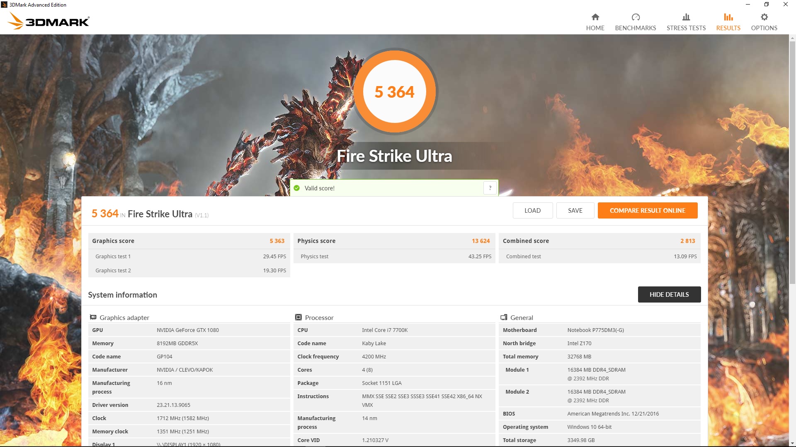The width and height of the screenshot is (796, 447).
Task: Click the Graphics score value 5 363
Action: 277,241
